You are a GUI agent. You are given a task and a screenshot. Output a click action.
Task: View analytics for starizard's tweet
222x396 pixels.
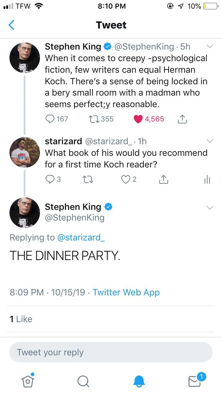tap(207, 179)
